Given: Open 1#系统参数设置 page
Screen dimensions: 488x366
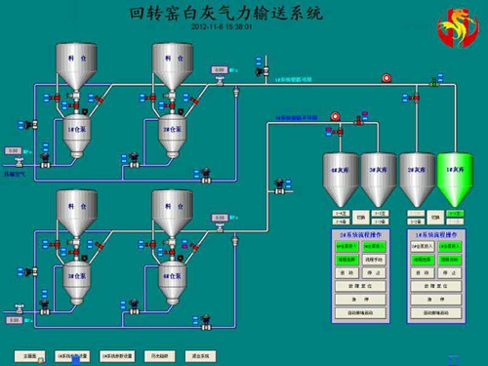Looking at the screenshot, I should (x=72, y=356).
